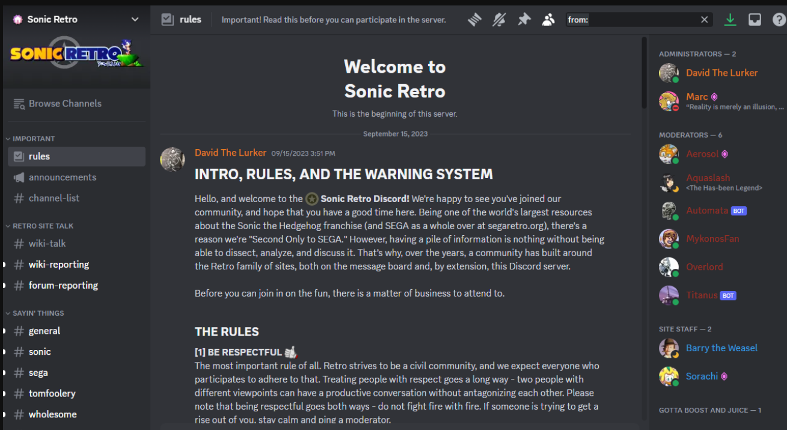Click the BOT badge next to Automata
The height and width of the screenshot is (430, 787).
point(739,210)
